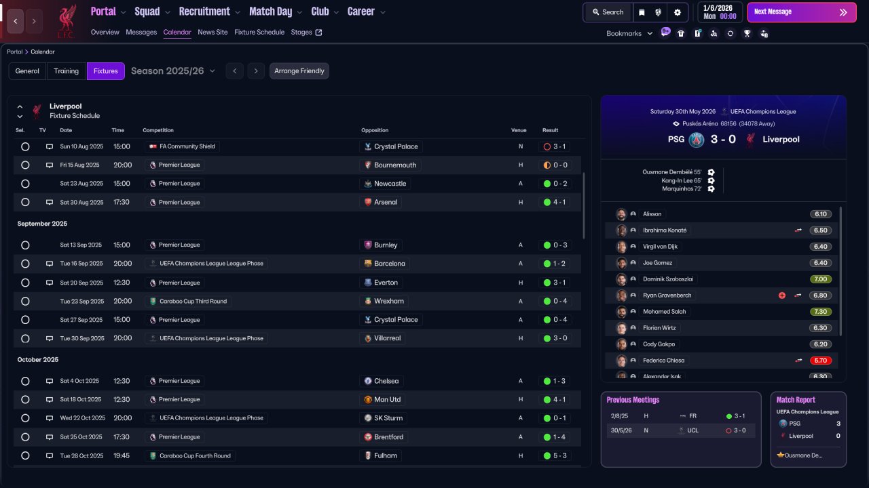Go back with the left arrow button
The height and width of the screenshot is (488, 869).
[16, 21]
